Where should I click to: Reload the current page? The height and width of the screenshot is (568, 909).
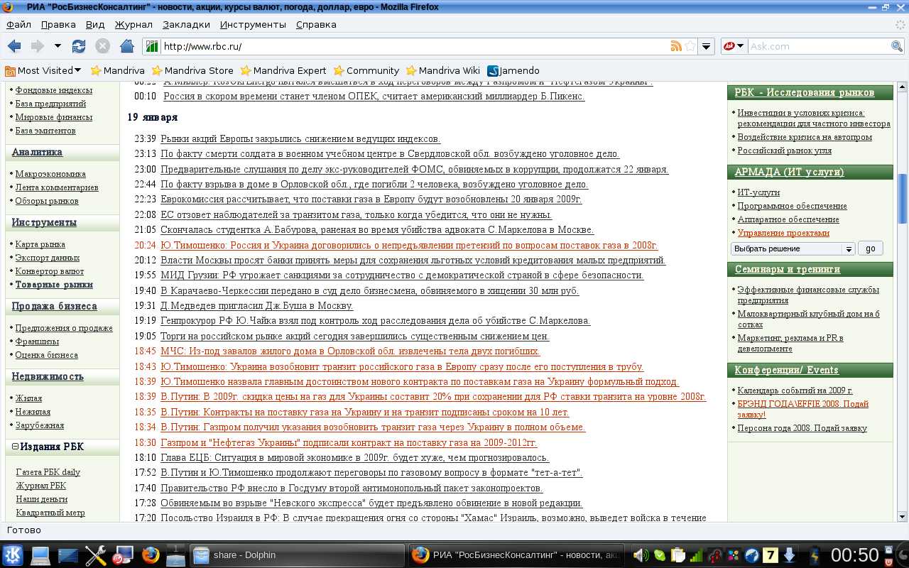point(78,46)
